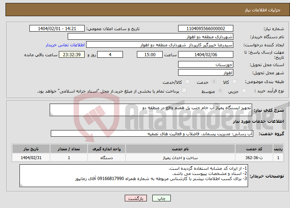Click the طبقه بندی موضوعی label

point(265,82)
